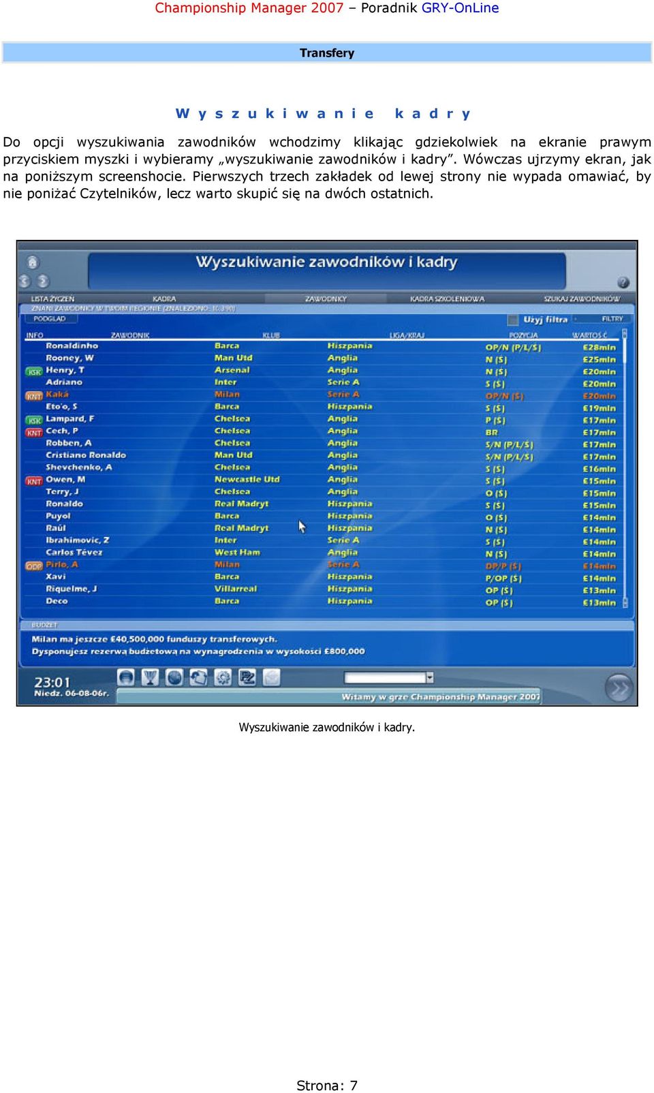
Task: Open the gear options icon in bottom toolbar
Action: coord(223,677)
